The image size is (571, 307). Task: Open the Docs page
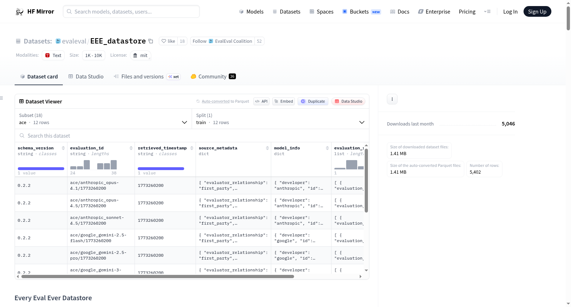coord(400,11)
